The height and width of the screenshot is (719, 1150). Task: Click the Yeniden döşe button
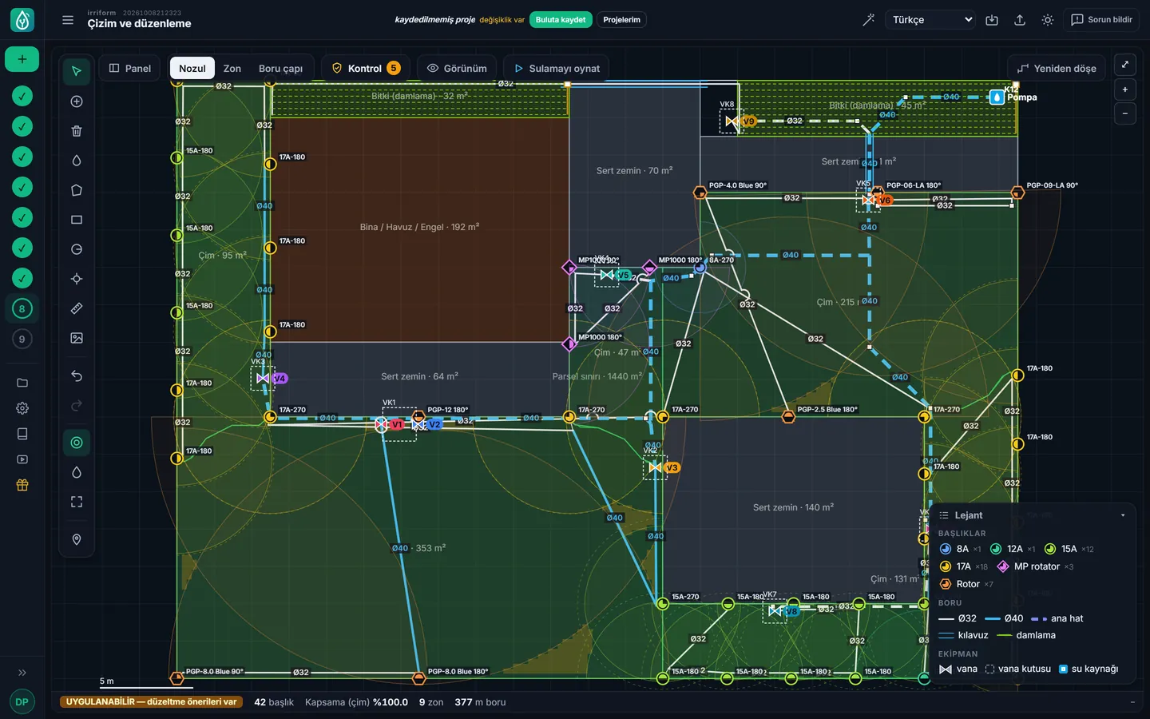click(x=1057, y=68)
